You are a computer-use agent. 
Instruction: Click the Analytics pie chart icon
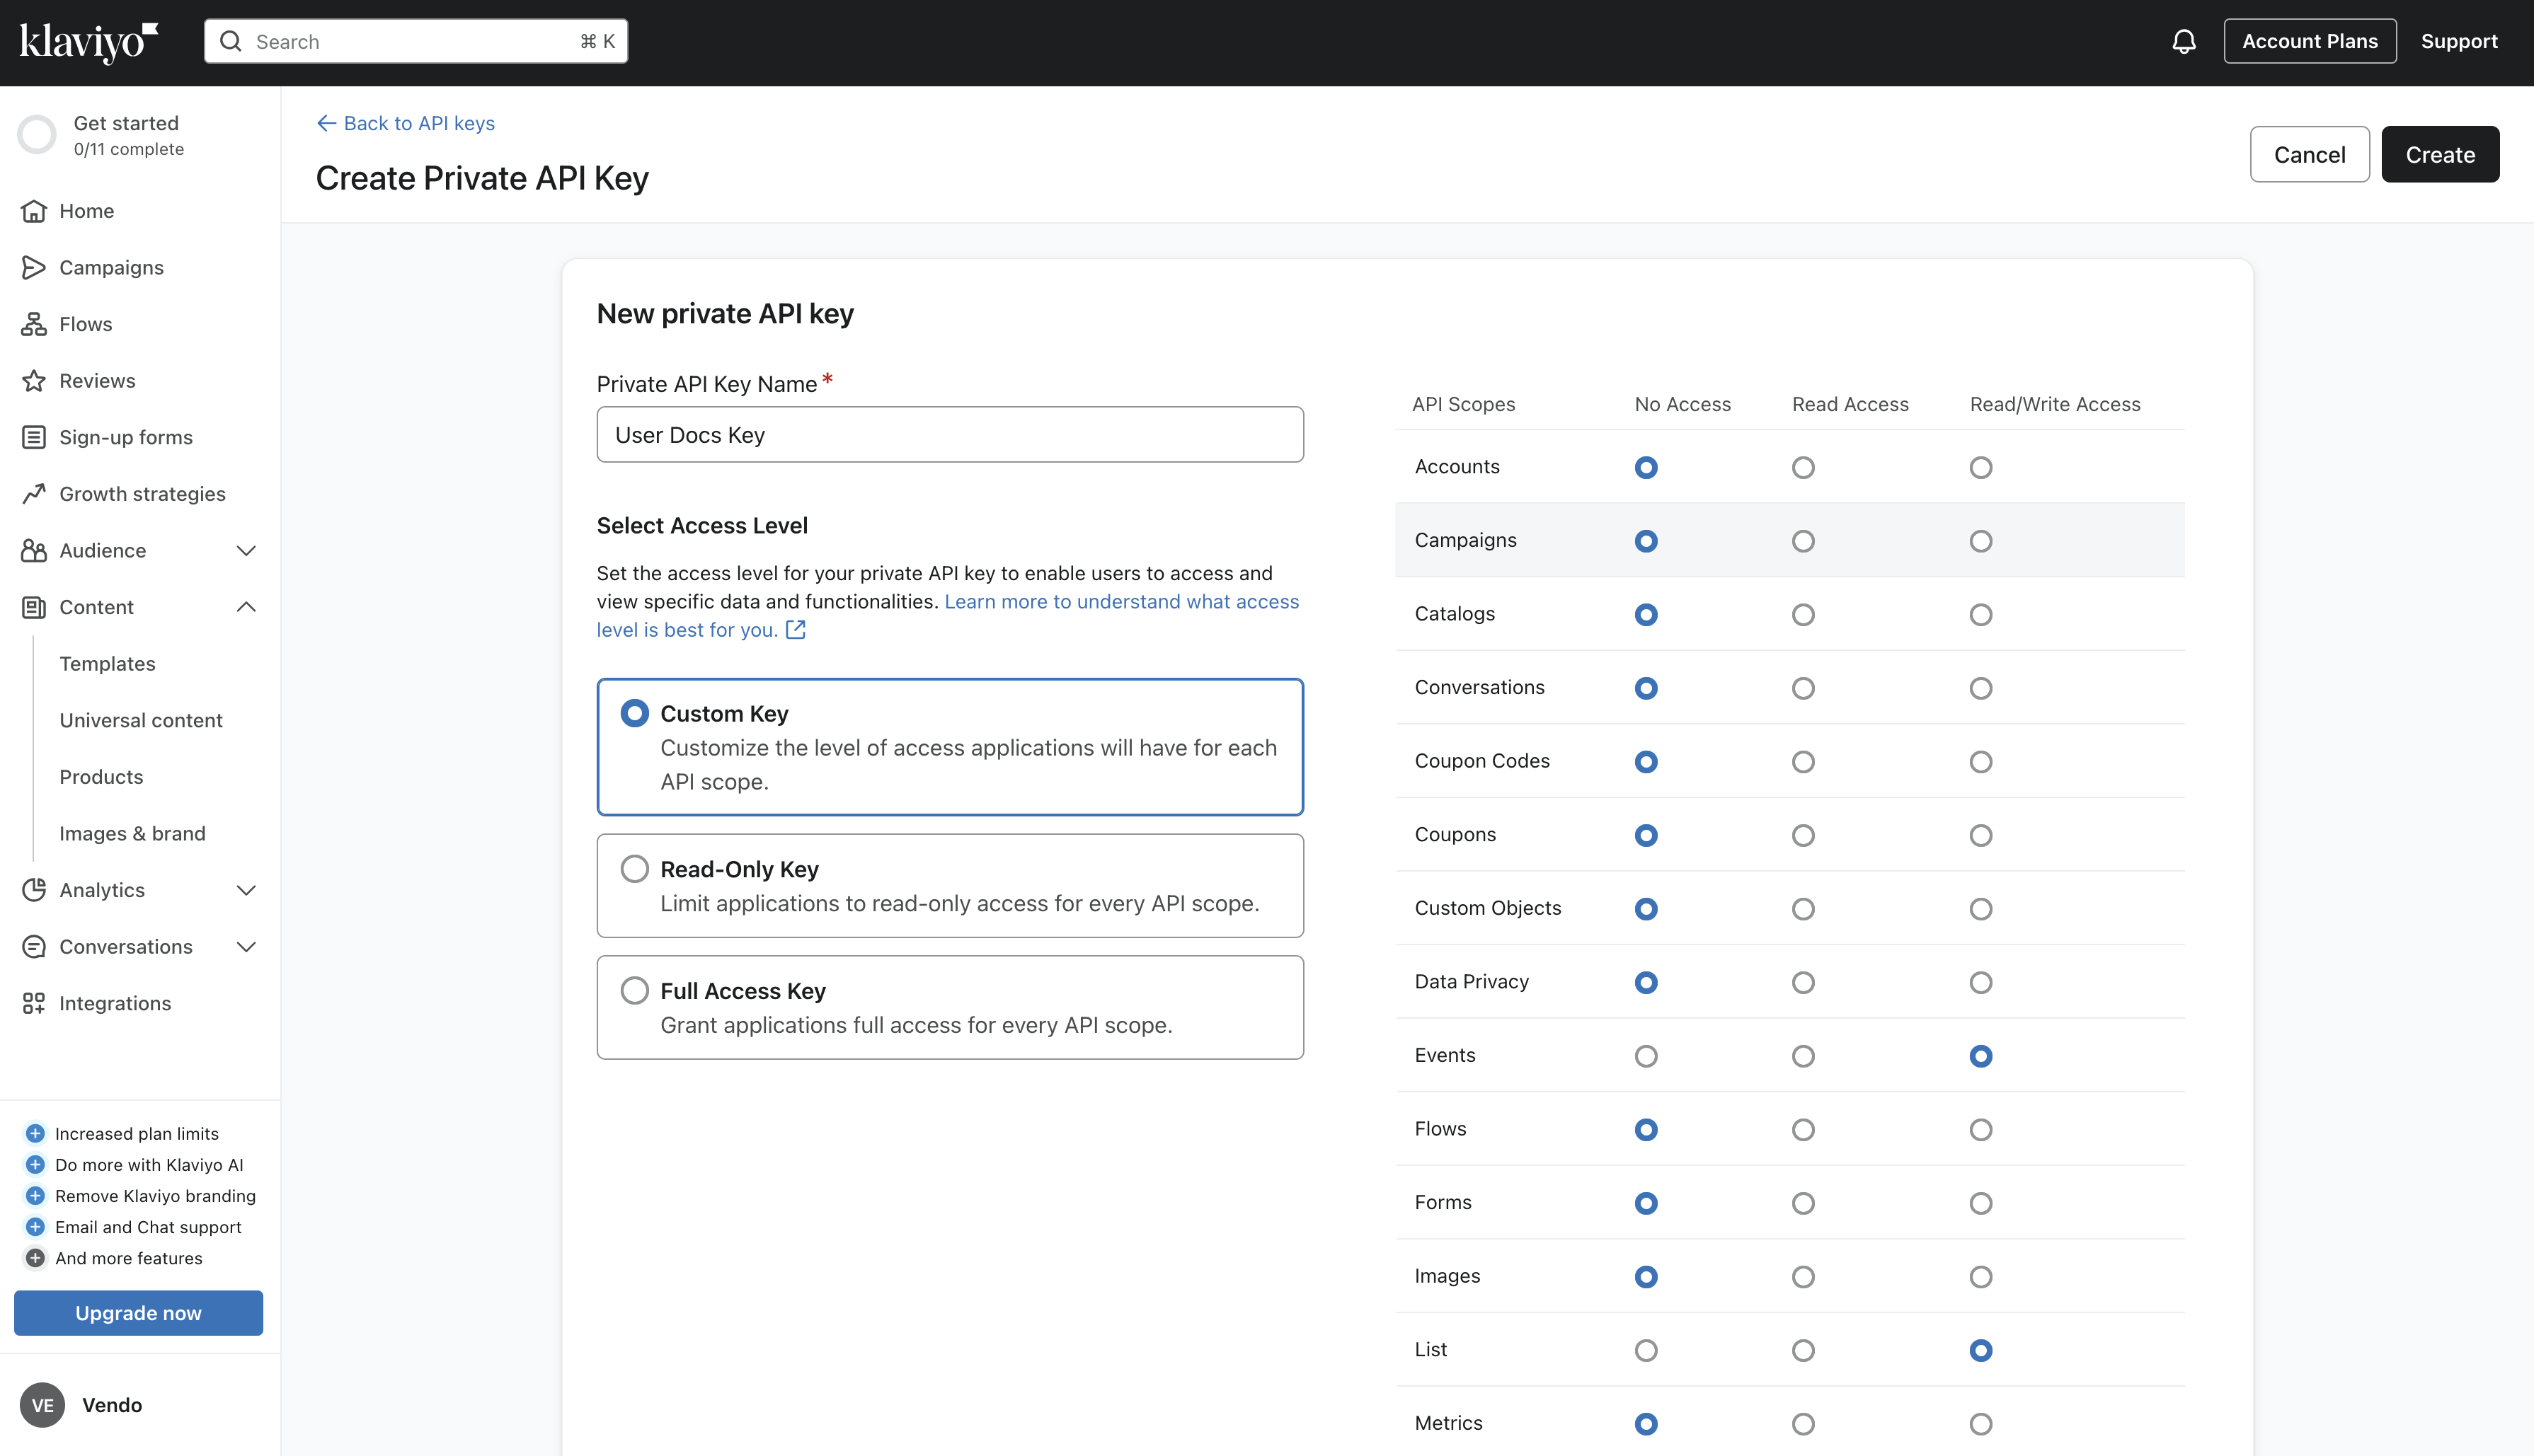(x=34, y=890)
